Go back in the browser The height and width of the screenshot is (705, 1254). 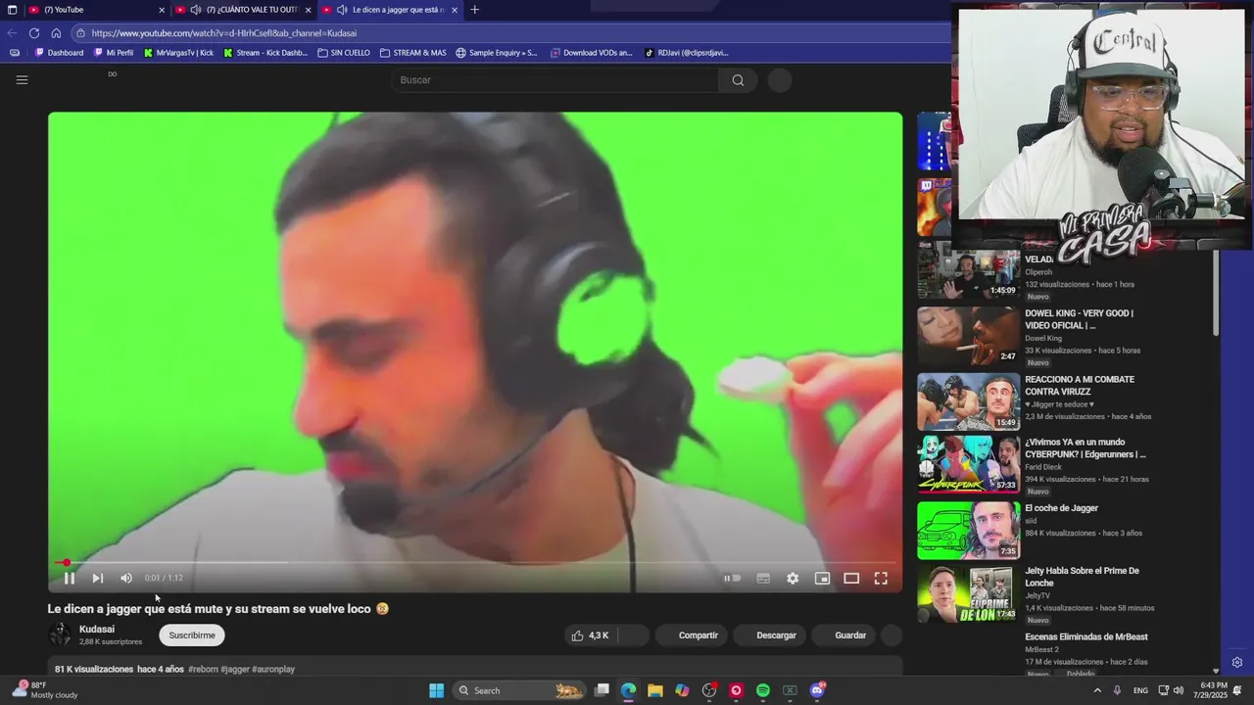click(12, 33)
